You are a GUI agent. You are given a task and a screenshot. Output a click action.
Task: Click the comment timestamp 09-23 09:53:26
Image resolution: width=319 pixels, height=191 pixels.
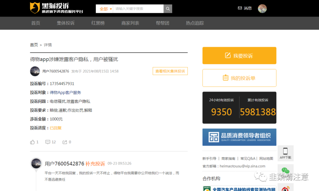coord(119,163)
